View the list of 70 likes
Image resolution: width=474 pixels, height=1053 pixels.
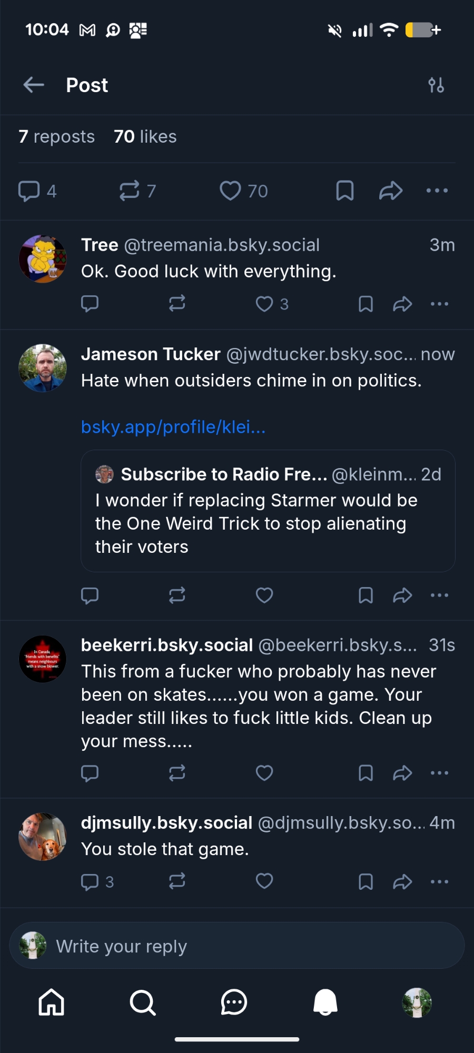point(145,137)
